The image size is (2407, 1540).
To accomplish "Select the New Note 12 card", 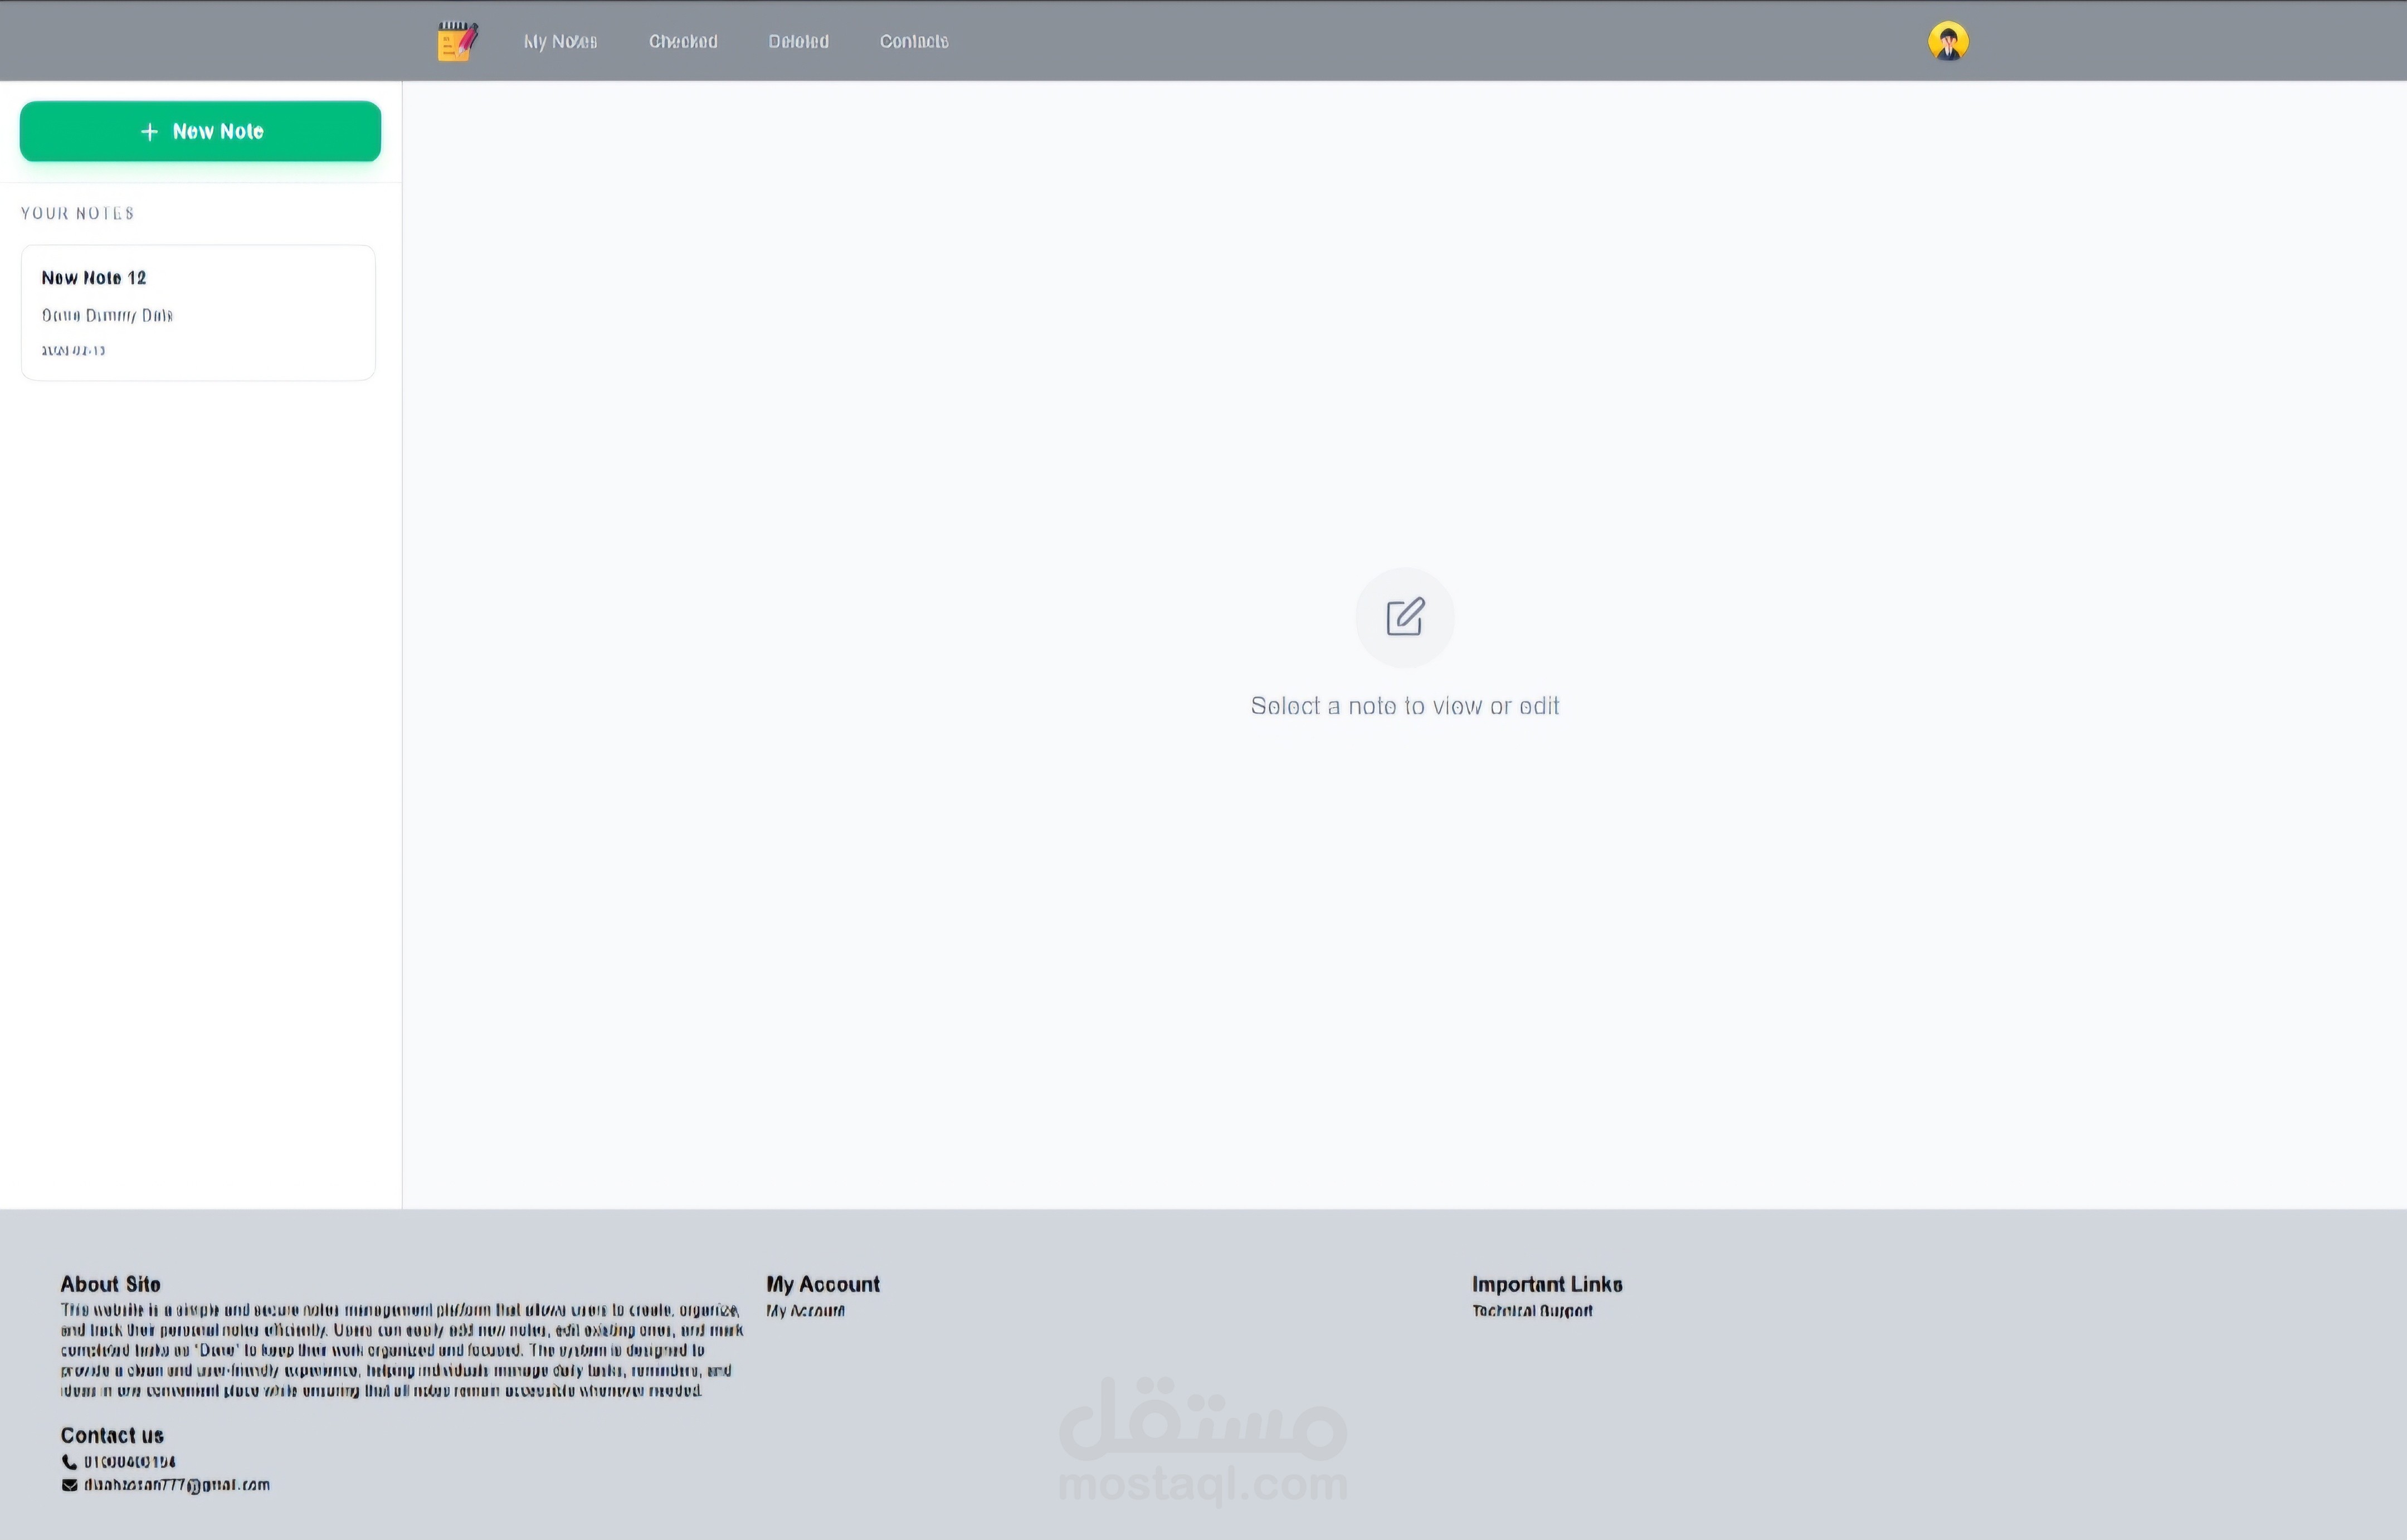I will tap(198, 312).
